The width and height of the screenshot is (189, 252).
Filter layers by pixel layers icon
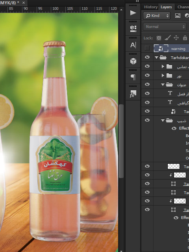pyautogui.click(x=178, y=16)
